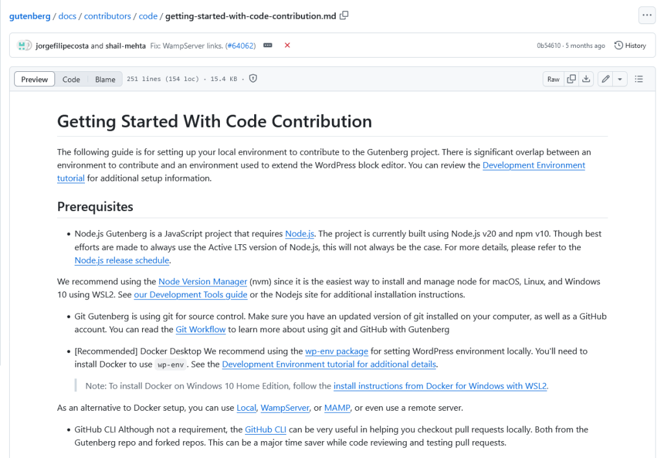Click the shield Copilot icon
Screen dimensions: 664x458
click(253, 79)
